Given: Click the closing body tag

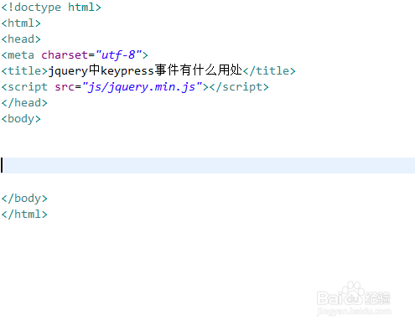Looking at the screenshot, I should click(24, 199).
